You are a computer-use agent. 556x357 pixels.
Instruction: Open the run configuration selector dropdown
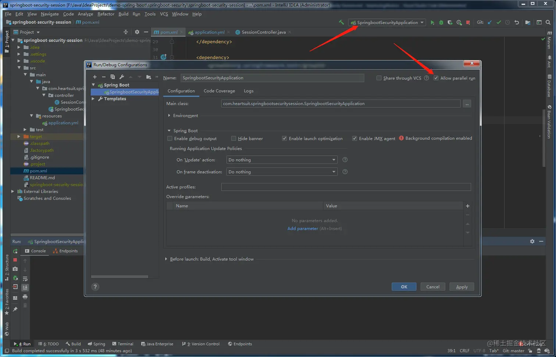pyautogui.click(x=388, y=22)
